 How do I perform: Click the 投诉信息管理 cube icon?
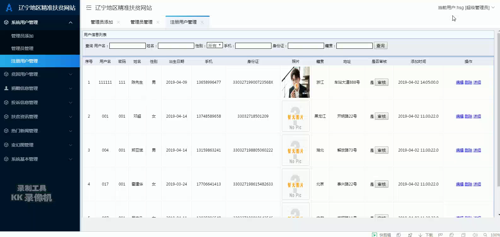pyautogui.click(x=6, y=102)
